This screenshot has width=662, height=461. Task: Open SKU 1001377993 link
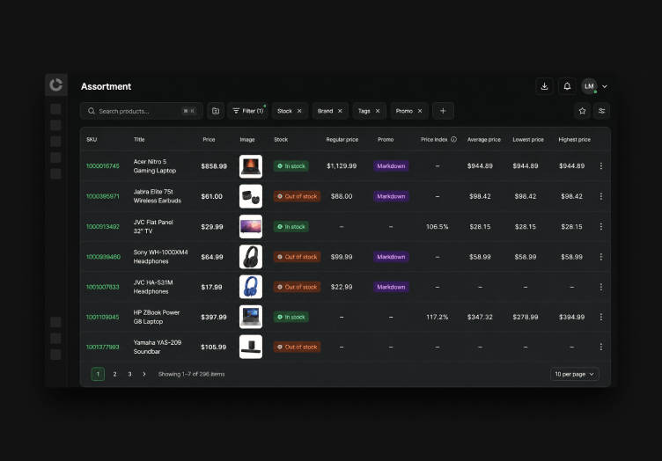pos(103,348)
